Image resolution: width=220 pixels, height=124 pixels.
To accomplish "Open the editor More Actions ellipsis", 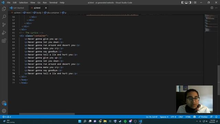I will point(216,8).
